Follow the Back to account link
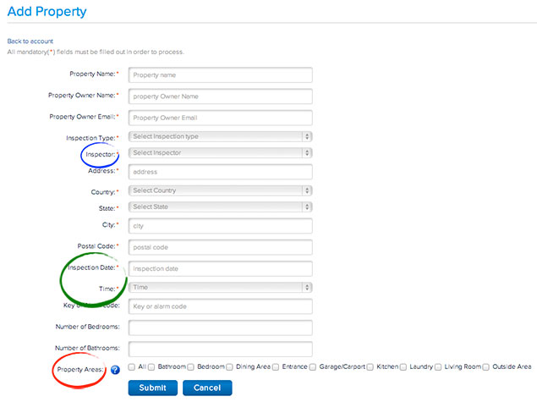 coord(30,41)
